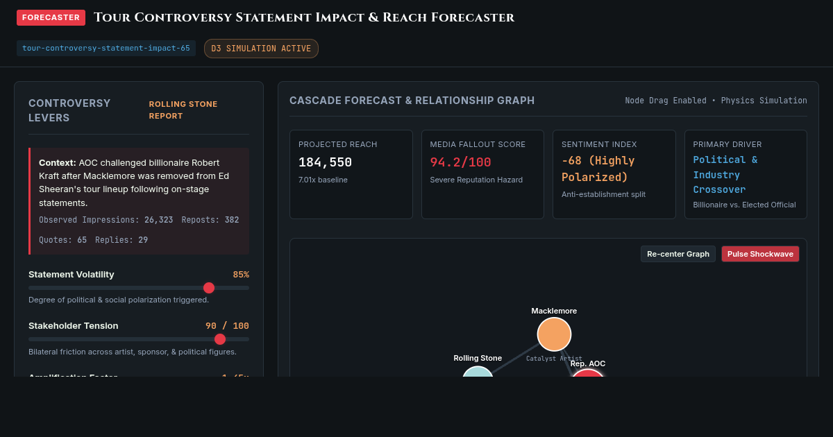Click the D3 SIMULATION ACTIVE badge
Image resolution: width=833 pixels, height=437 pixels.
(261, 49)
